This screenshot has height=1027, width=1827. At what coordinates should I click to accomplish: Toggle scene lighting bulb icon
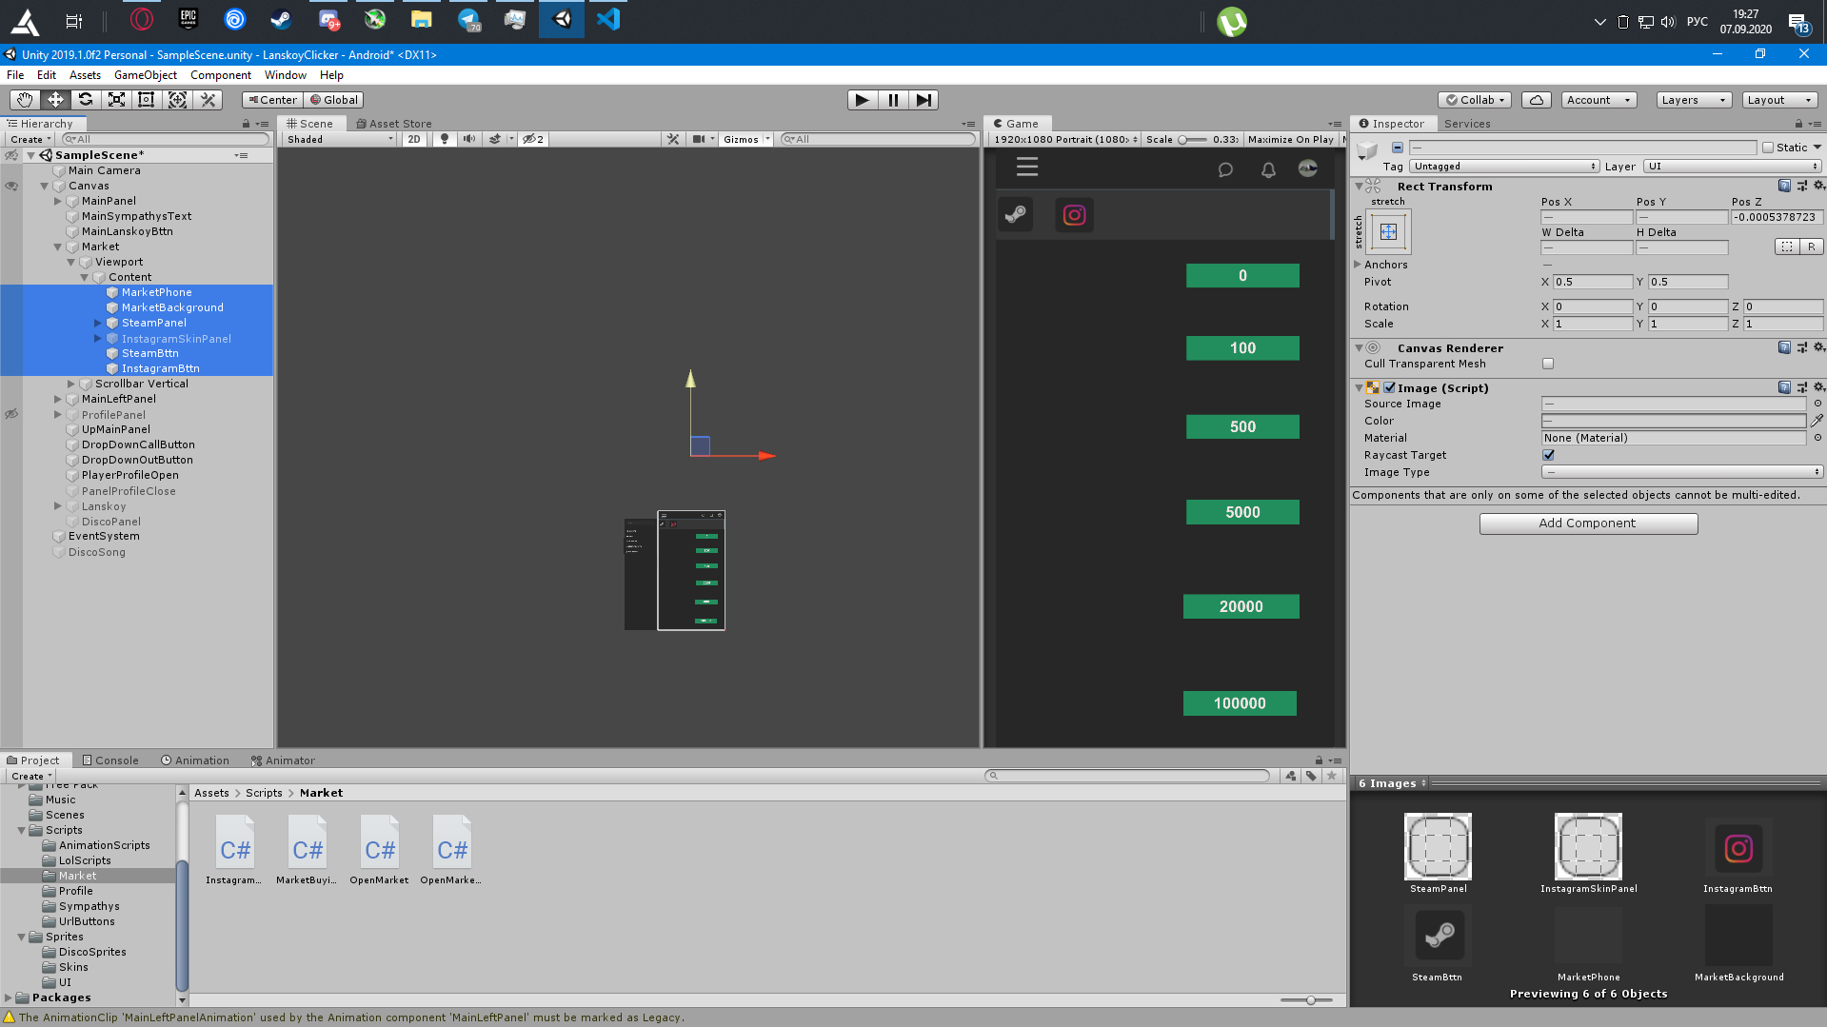click(444, 139)
